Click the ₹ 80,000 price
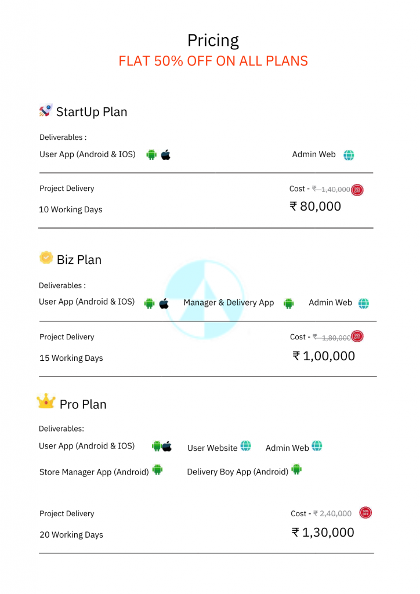This screenshot has width=420, height=594. pos(316,207)
